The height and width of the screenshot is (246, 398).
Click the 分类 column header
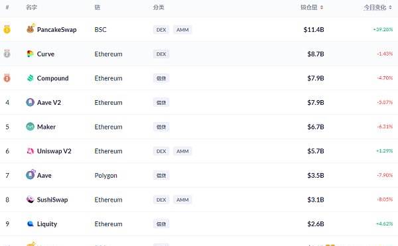pyautogui.click(x=159, y=7)
